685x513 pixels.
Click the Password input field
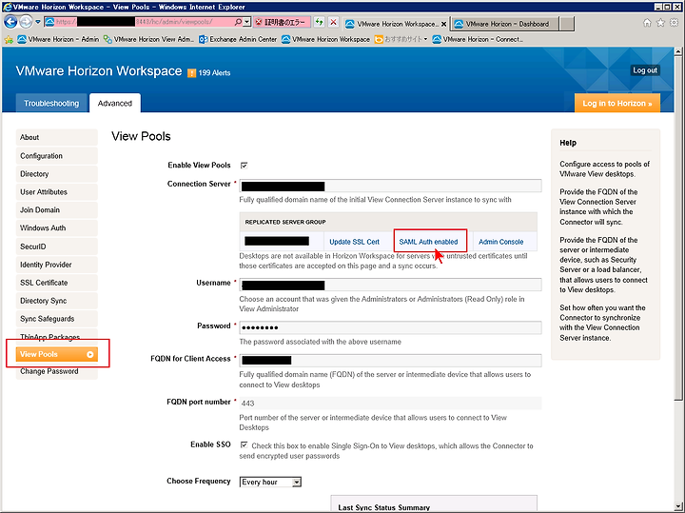click(x=390, y=327)
